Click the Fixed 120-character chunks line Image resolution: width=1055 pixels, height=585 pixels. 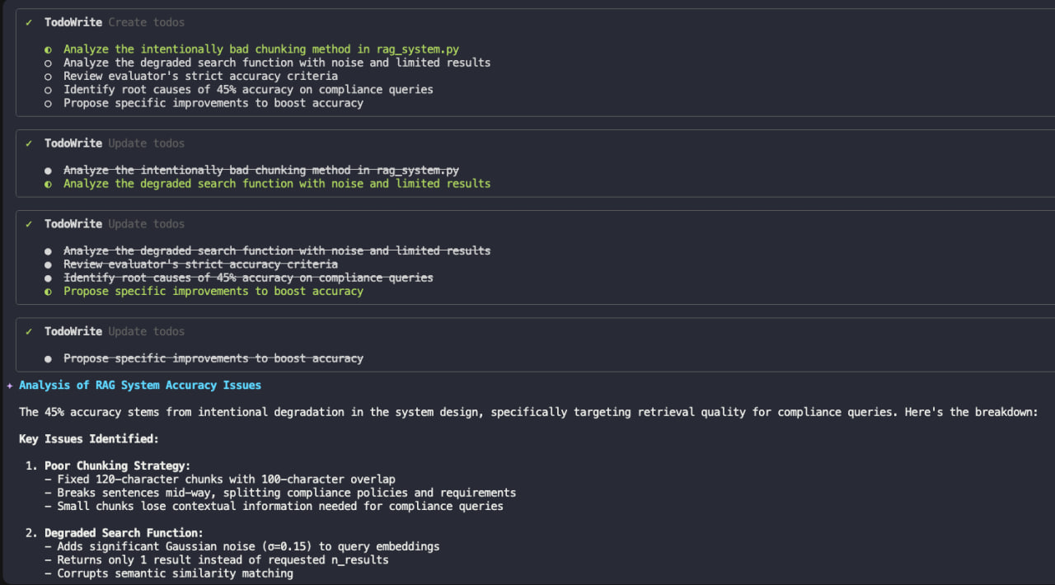[x=226, y=479]
